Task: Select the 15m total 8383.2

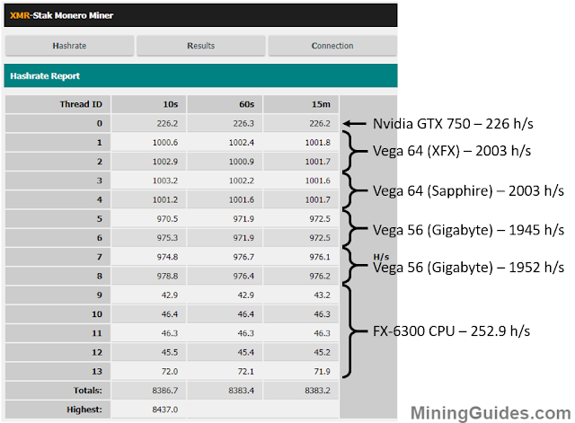Action: (318, 391)
